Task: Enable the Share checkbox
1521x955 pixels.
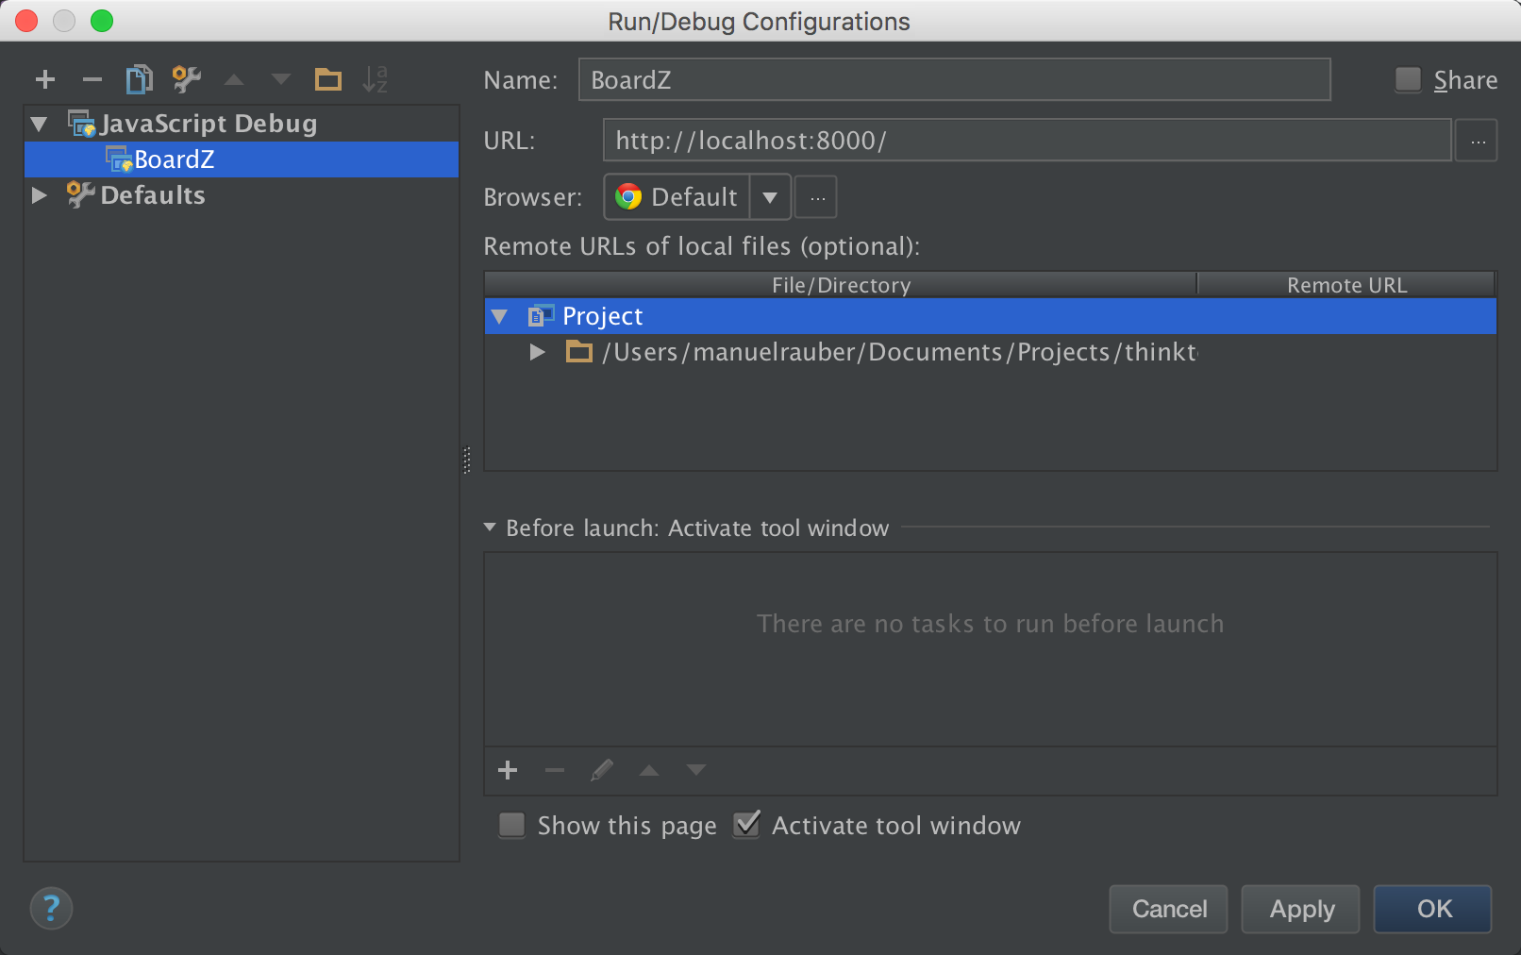Action: pos(1407,80)
